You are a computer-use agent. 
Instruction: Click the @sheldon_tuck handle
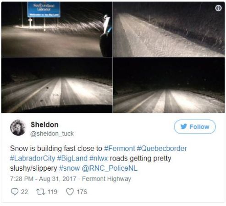pyautogui.click(x=52, y=134)
